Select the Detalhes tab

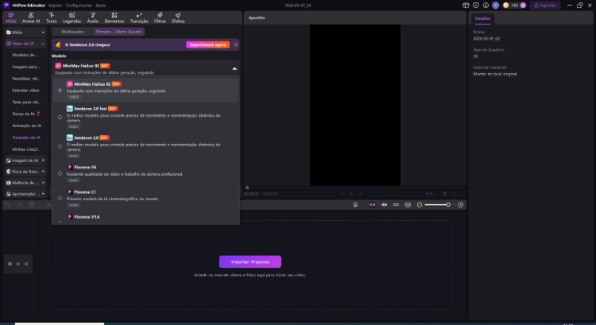coord(482,18)
